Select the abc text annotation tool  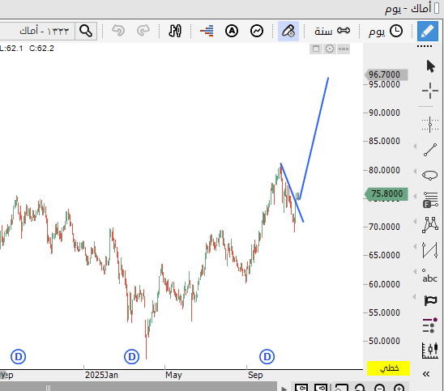pyautogui.click(x=430, y=276)
